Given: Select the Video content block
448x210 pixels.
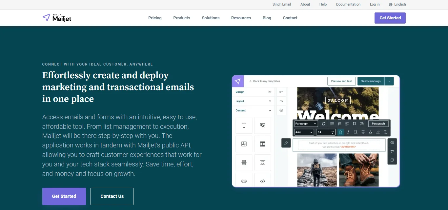Looking at the screenshot, I should pos(262,144).
